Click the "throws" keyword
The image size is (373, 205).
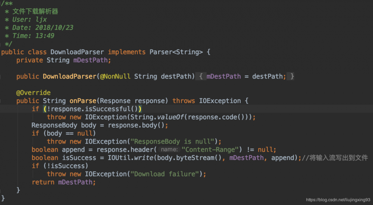tap(184, 101)
